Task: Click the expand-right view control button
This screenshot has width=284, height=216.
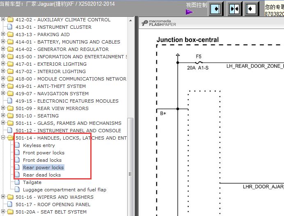Action: [x=216, y=9]
